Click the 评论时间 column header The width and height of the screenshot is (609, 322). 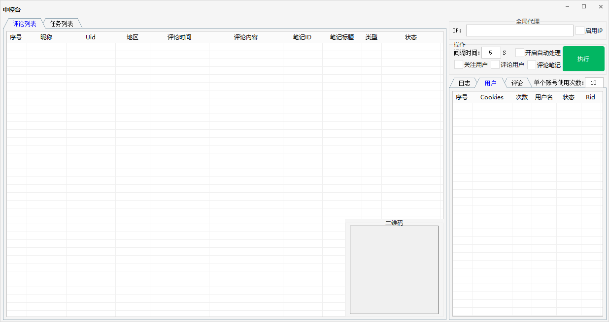pos(179,37)
